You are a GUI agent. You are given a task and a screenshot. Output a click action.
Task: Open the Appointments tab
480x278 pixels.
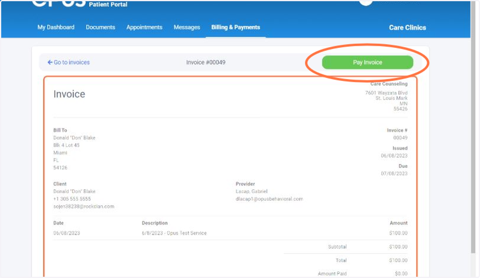click(x=144, y=27)
